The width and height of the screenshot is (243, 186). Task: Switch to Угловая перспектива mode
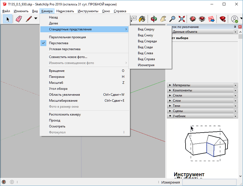coord(64,49)
